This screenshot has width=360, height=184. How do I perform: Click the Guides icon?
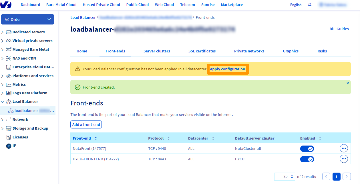point(331,29)
